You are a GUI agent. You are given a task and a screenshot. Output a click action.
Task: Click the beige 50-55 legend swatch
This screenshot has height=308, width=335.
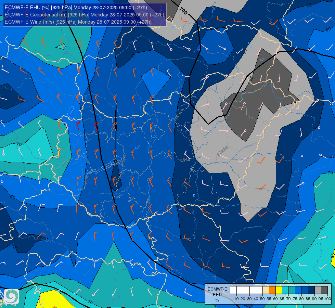(x=266, y=290)
